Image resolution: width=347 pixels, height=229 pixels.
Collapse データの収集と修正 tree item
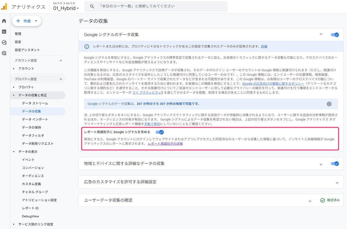14,95
